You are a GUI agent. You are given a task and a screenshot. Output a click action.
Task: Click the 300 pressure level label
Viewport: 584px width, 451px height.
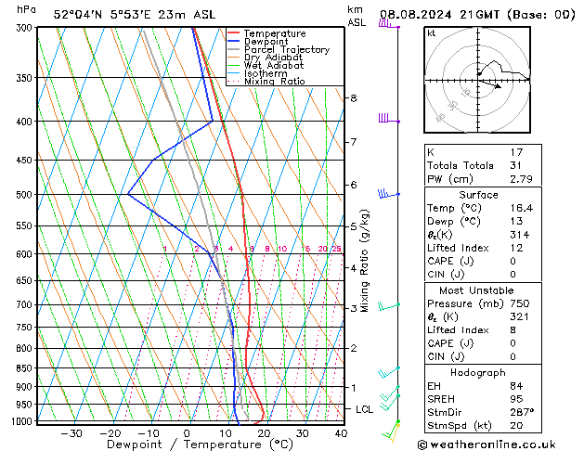point(26,28)
